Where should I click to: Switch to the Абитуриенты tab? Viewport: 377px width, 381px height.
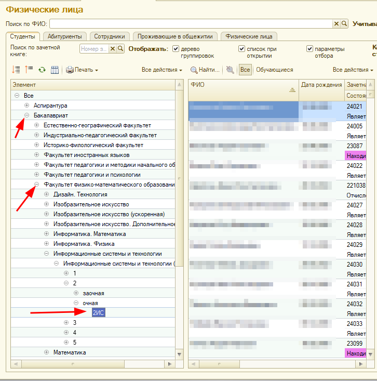click(x=64, y=36)
